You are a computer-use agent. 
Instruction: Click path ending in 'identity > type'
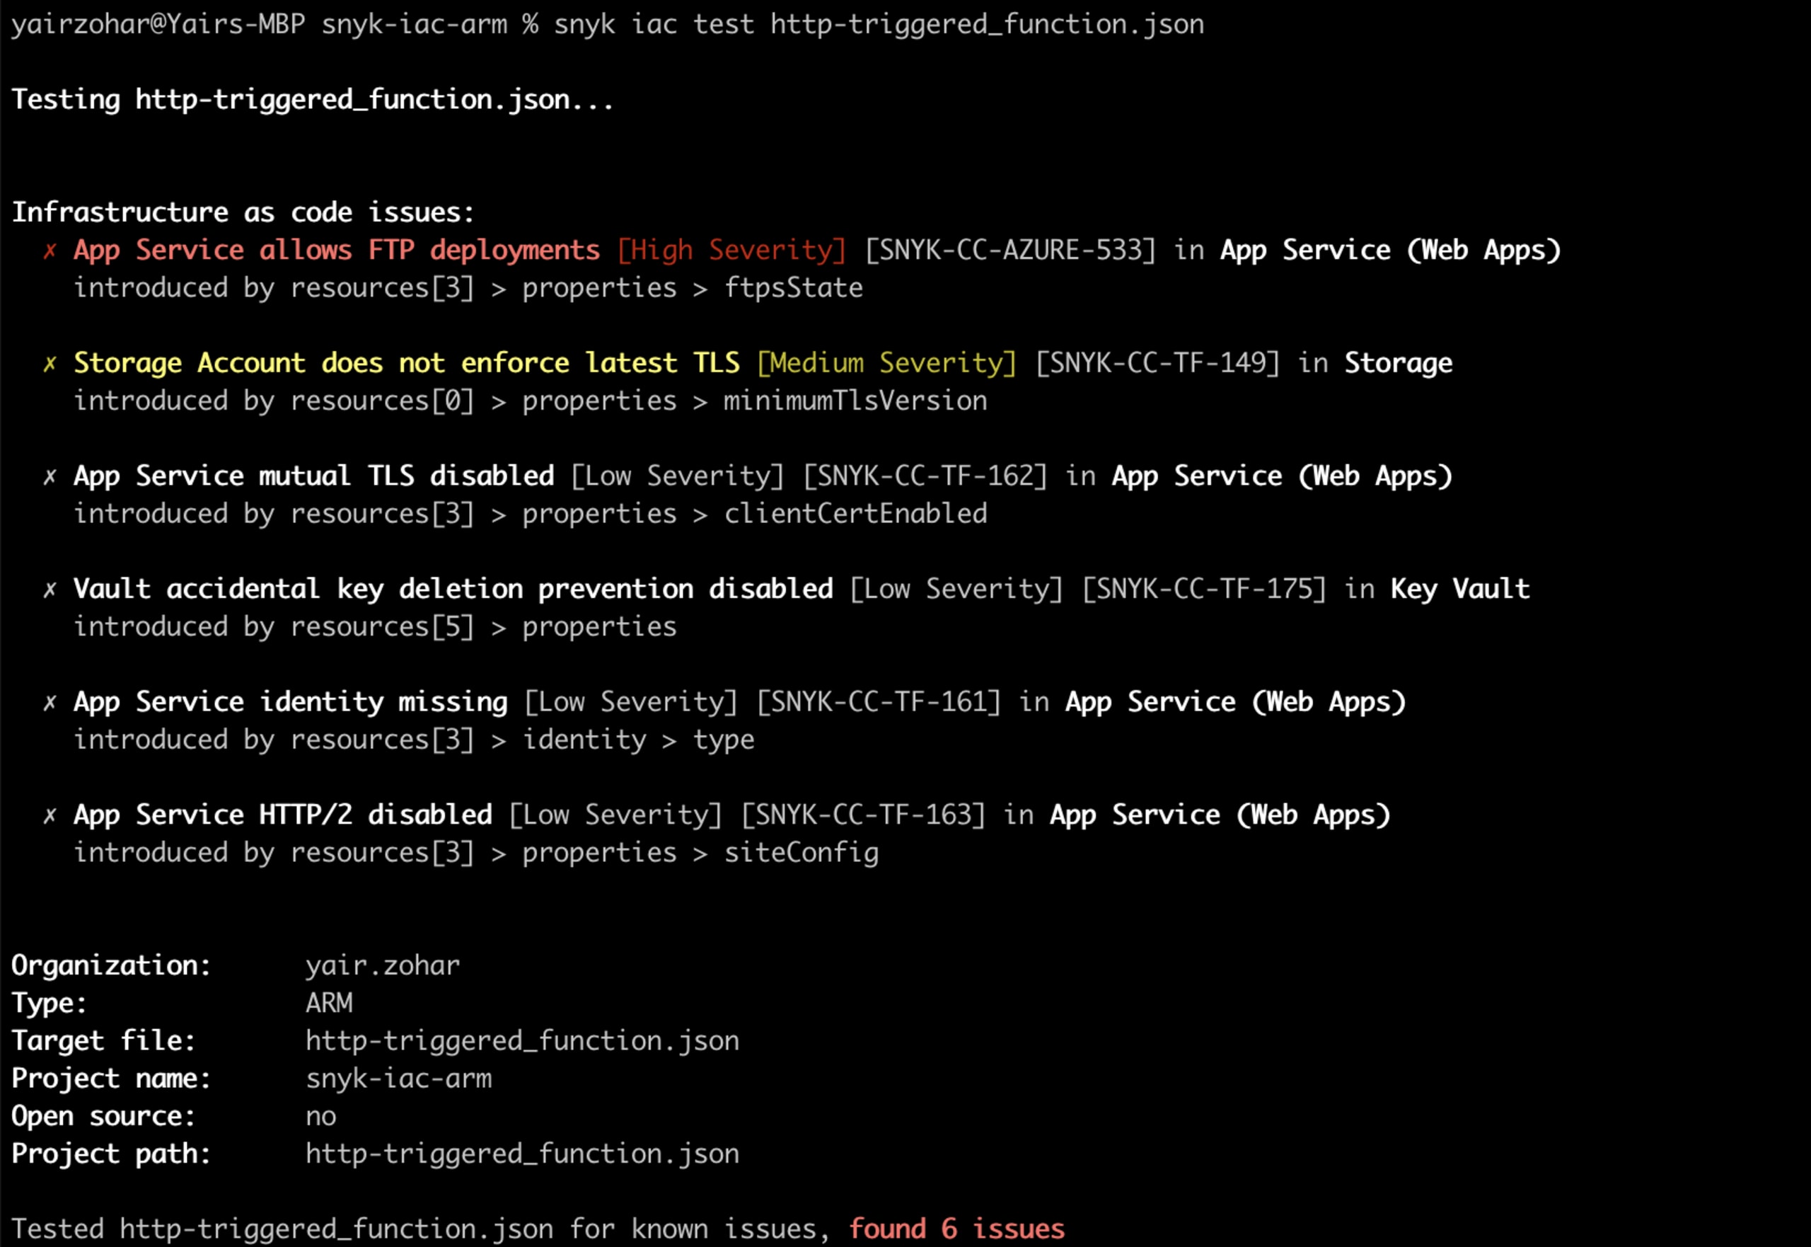(x=414, y=740)
